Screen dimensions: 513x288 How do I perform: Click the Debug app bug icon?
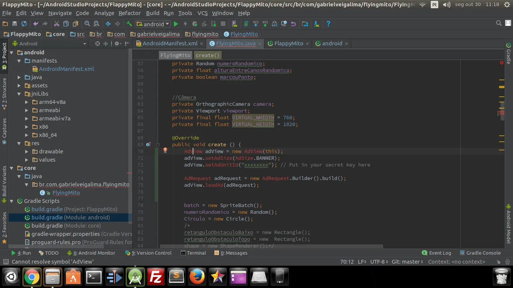point(195,24)
